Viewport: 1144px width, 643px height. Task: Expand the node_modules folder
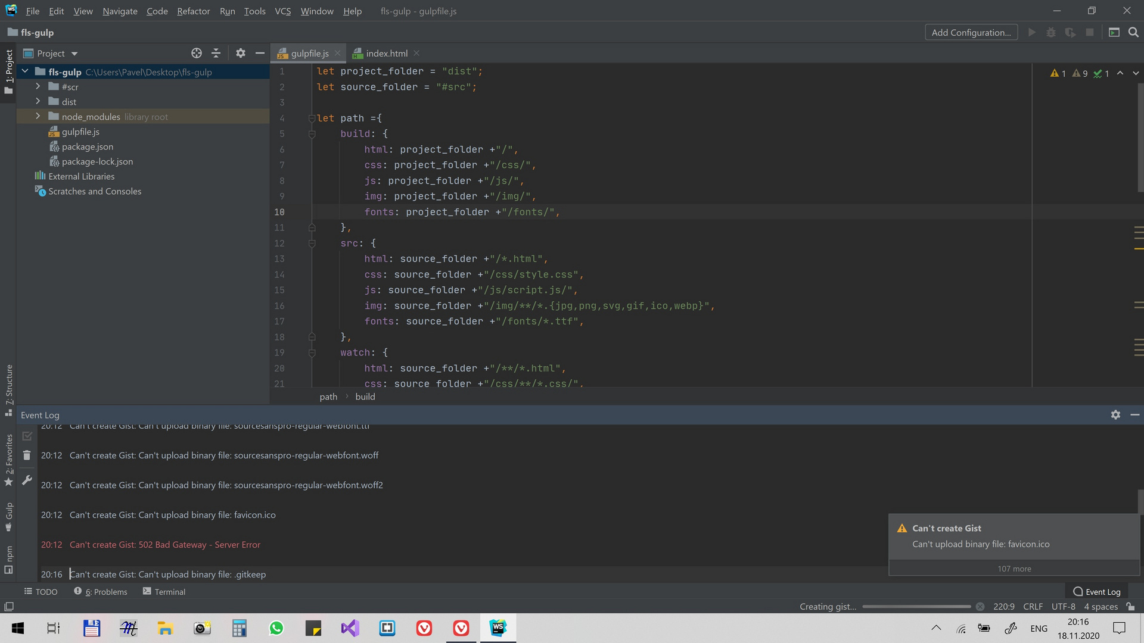point(38,116)
